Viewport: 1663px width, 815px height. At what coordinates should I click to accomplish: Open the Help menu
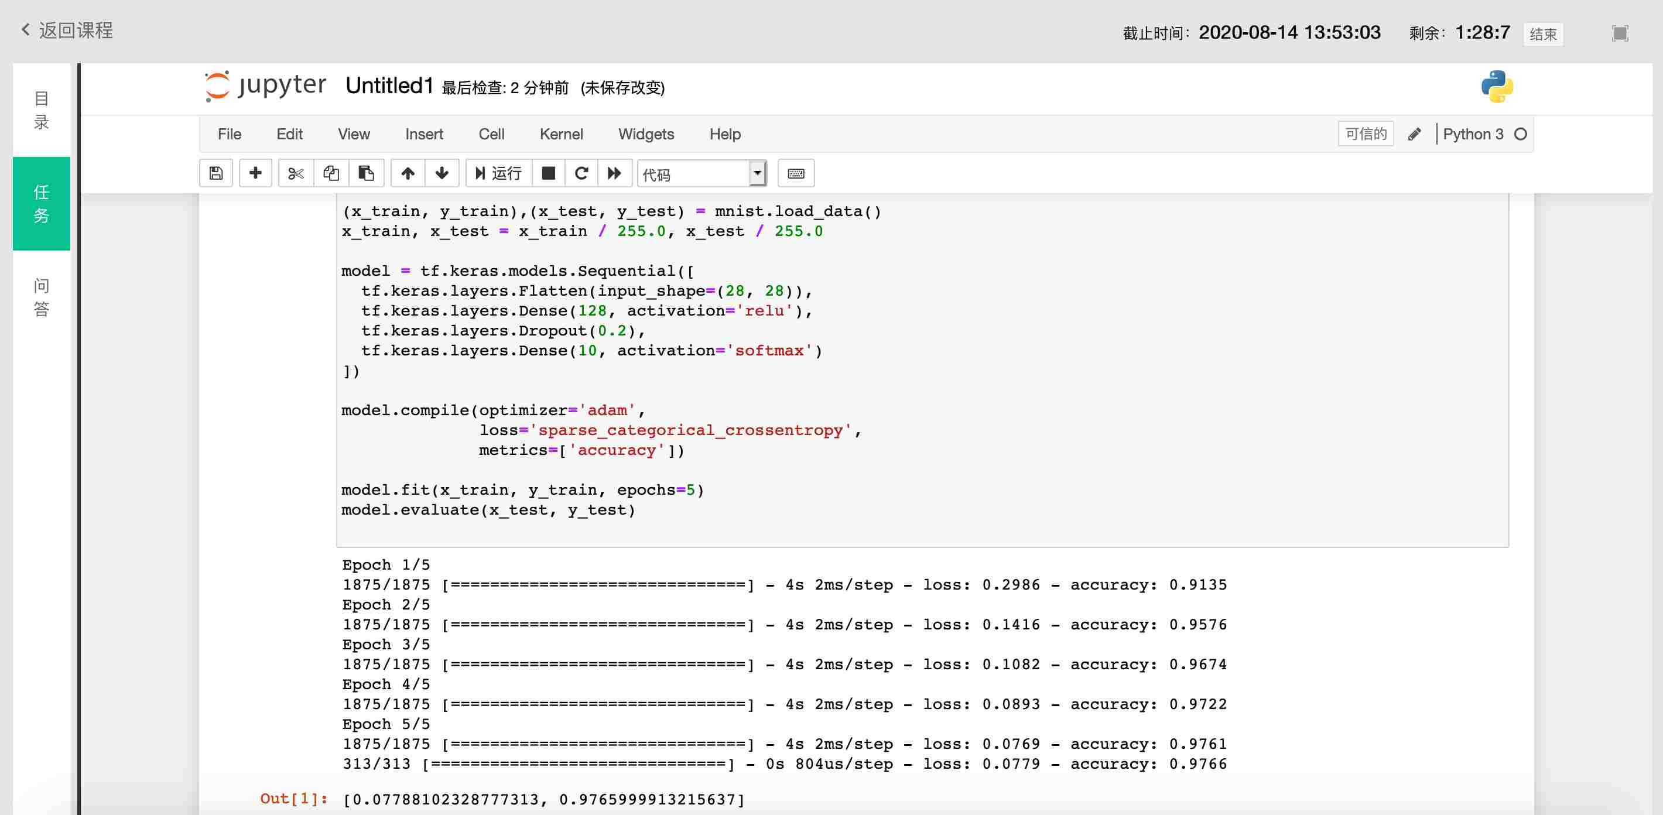click(725, 134)
